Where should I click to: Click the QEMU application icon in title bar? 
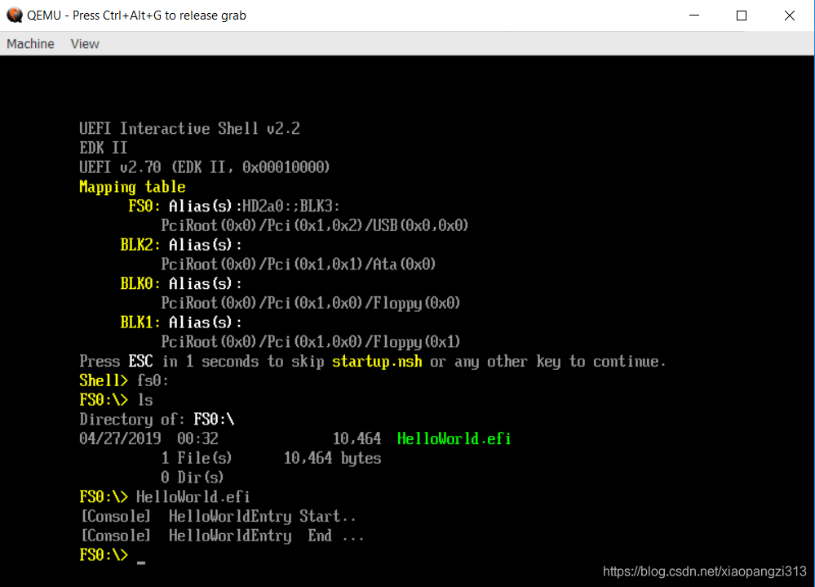pyautogui.click(x=14, y=15)
